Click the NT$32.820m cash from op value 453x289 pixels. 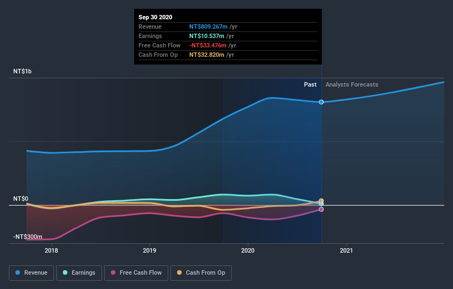pyautogui.click(x=206, y=55)
